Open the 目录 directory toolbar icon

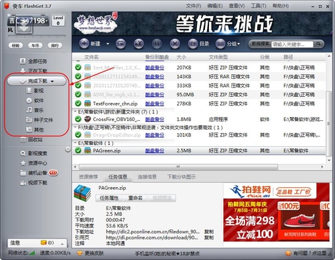pyautogui.click(x=193, y=43)
